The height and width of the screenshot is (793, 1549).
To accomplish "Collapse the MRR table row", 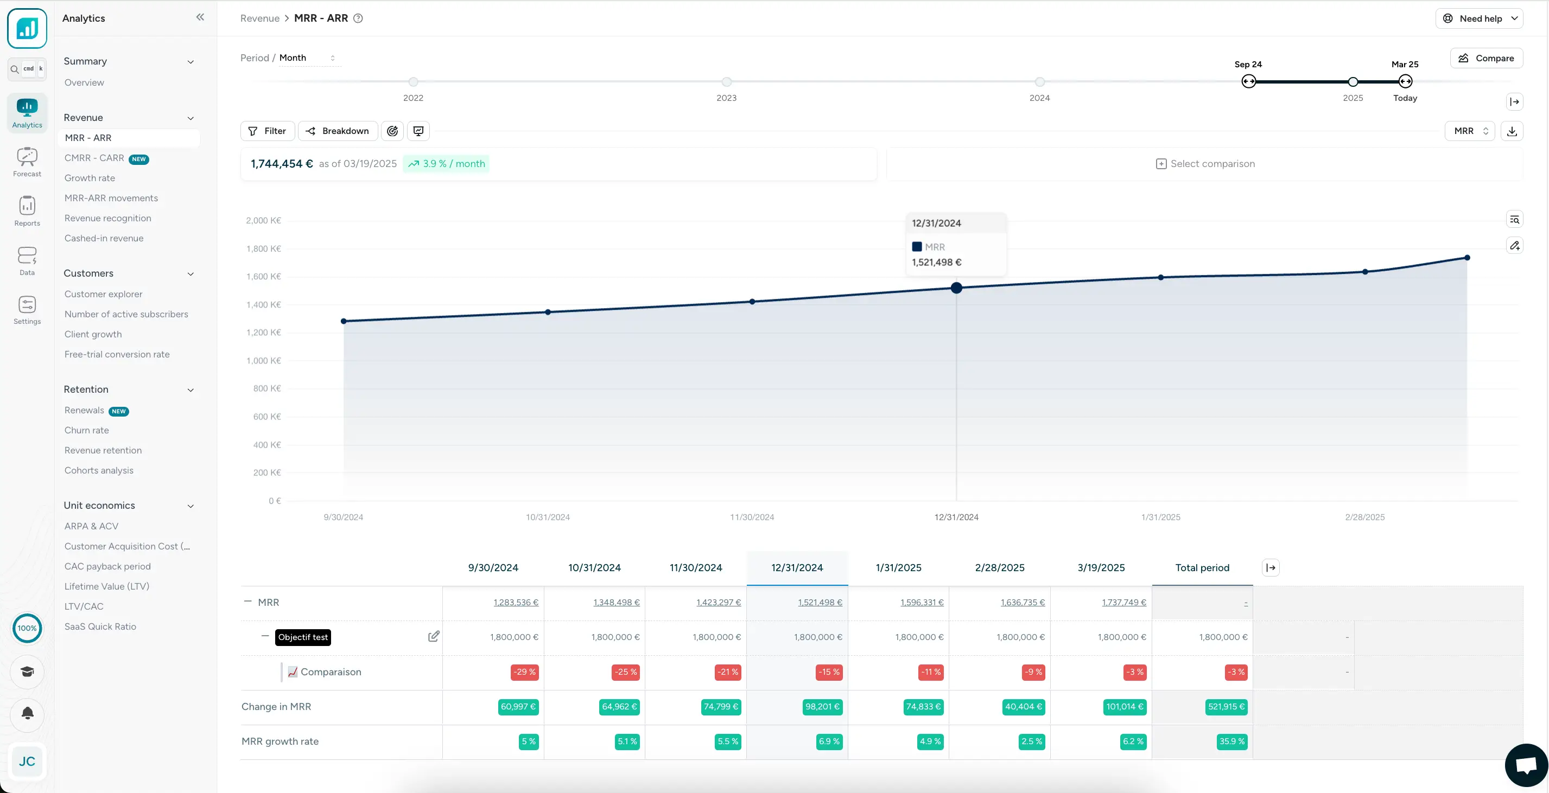I will 247,602.
